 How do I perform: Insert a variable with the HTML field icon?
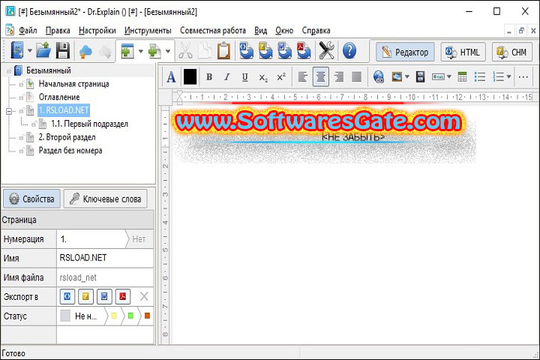tap(438, 76)
